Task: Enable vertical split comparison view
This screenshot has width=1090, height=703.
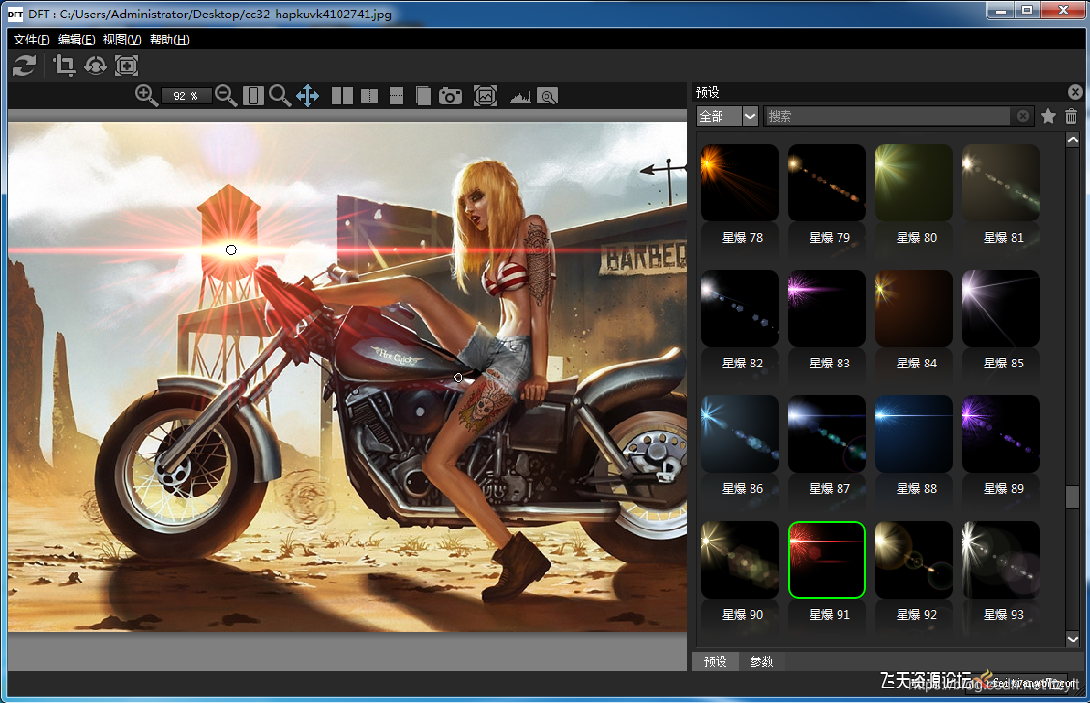Action: [x=369, y=96]
